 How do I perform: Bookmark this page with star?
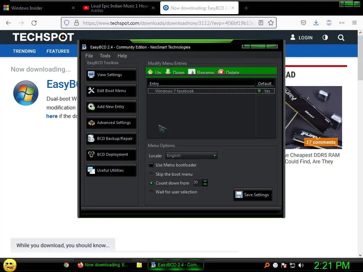coord(271,23)
